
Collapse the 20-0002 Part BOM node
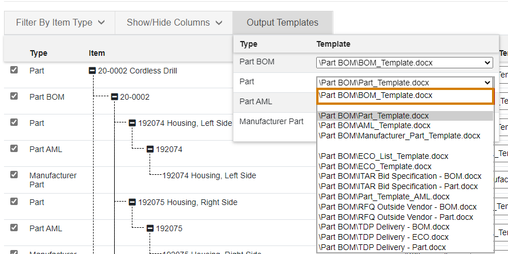[114, 97]
